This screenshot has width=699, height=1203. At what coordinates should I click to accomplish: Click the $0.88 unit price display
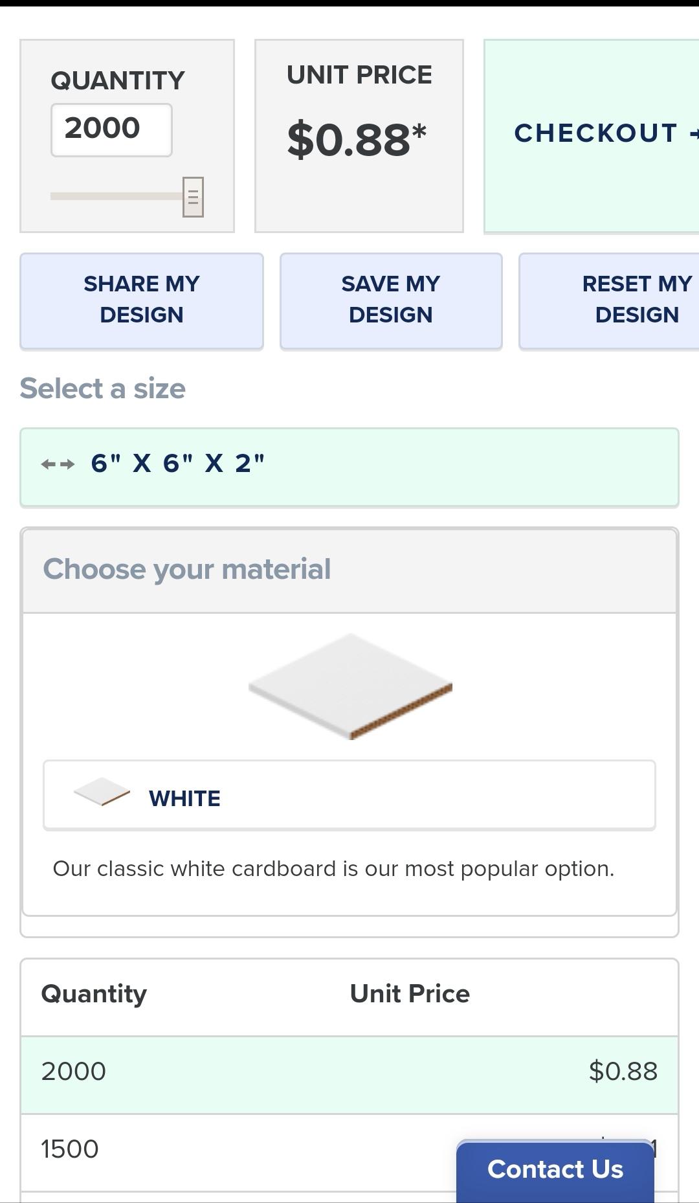tap(357, 139)
